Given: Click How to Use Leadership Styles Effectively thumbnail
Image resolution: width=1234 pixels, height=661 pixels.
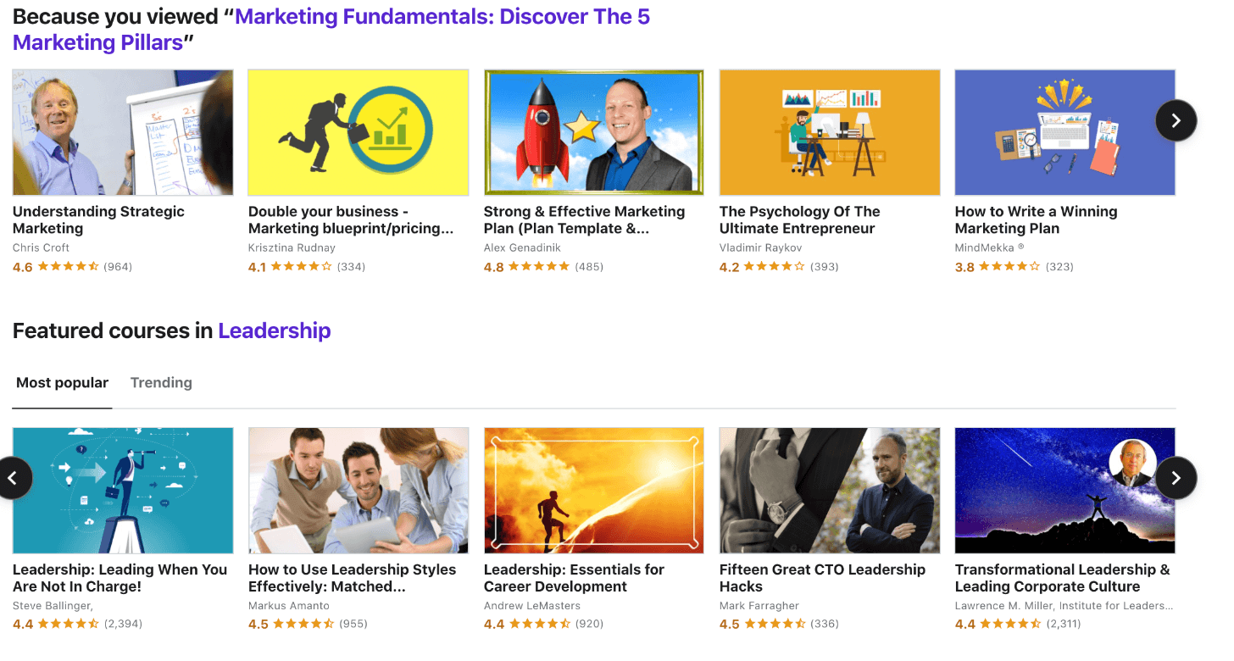Looking at the screenshot, I should (358, 491).
